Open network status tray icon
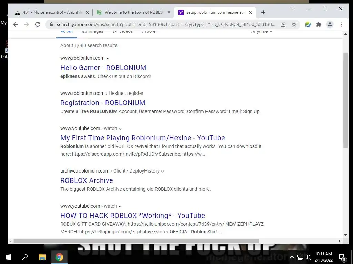 point(300,257)
